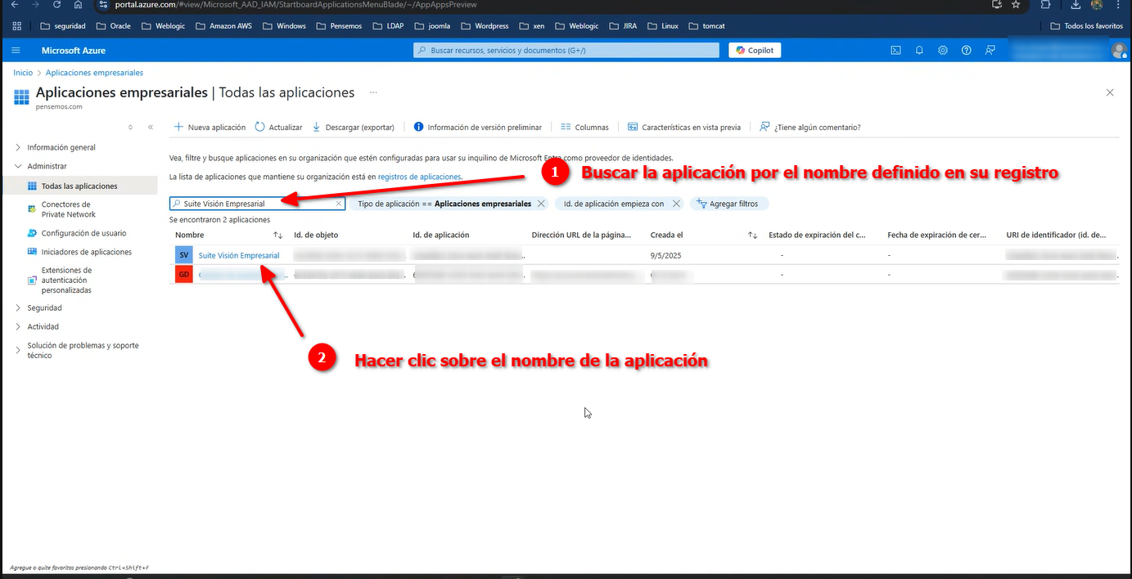The height and width of the screenshot is (579, 1132).
Task: Remove the Tipo de aplicación filter
Action: (x=541, y=204)
